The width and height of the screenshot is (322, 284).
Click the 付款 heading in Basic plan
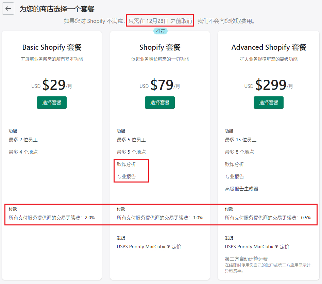click(13, 209)
